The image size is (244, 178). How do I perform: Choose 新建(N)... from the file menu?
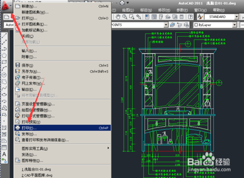click(62, 6)
